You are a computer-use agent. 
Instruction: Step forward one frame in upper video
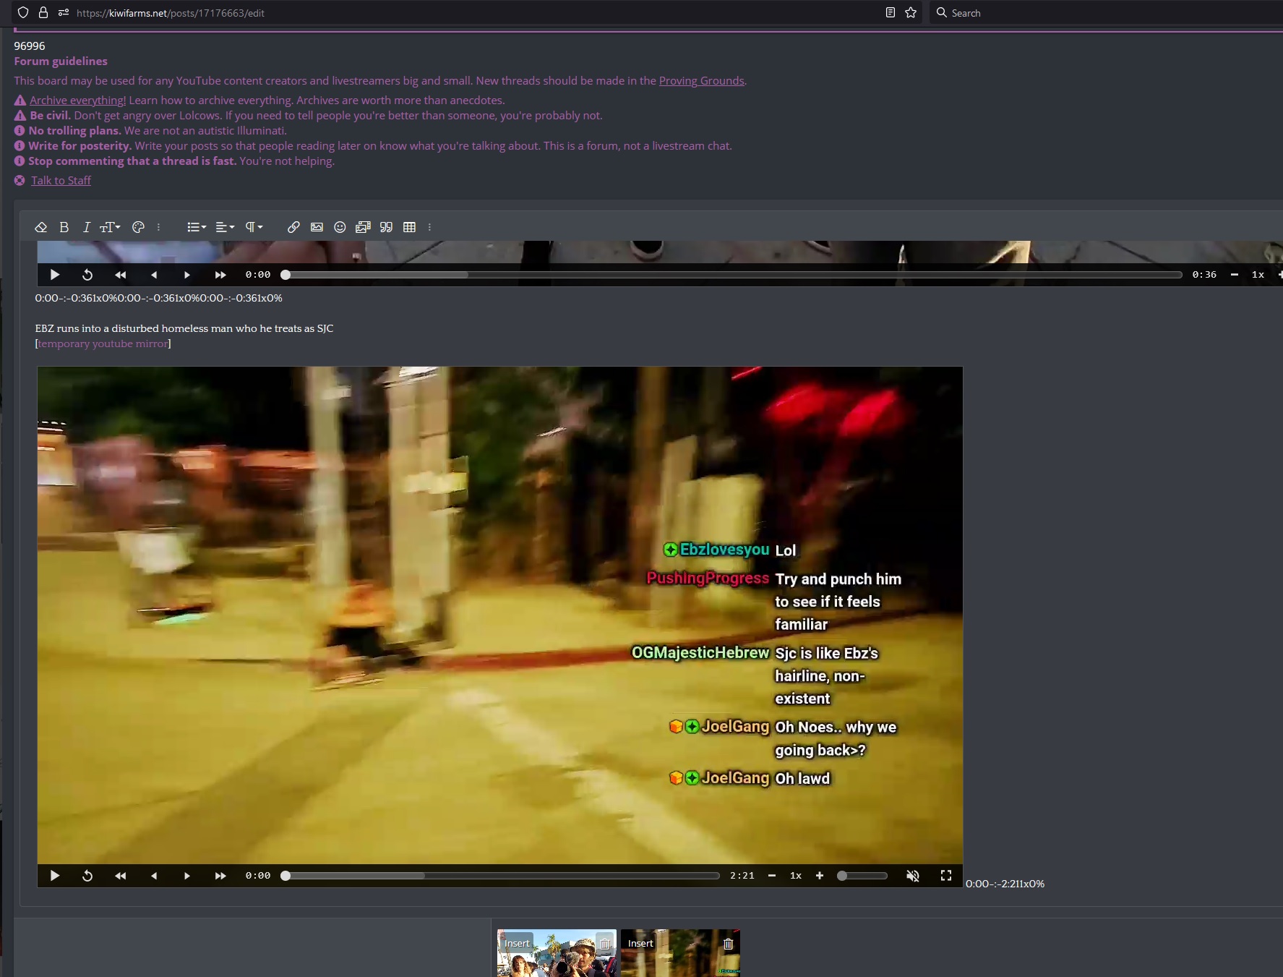187,275
